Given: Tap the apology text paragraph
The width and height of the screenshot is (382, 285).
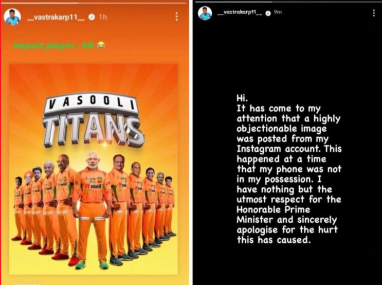Looking at the screenshot, I should (x=289, y=169).
